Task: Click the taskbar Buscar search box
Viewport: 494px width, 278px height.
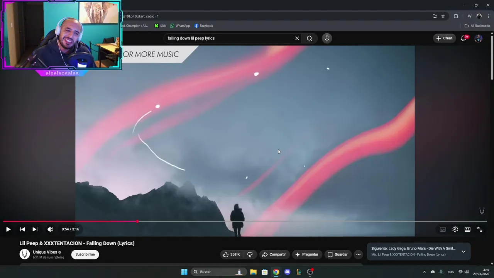Action: [219, 272]
